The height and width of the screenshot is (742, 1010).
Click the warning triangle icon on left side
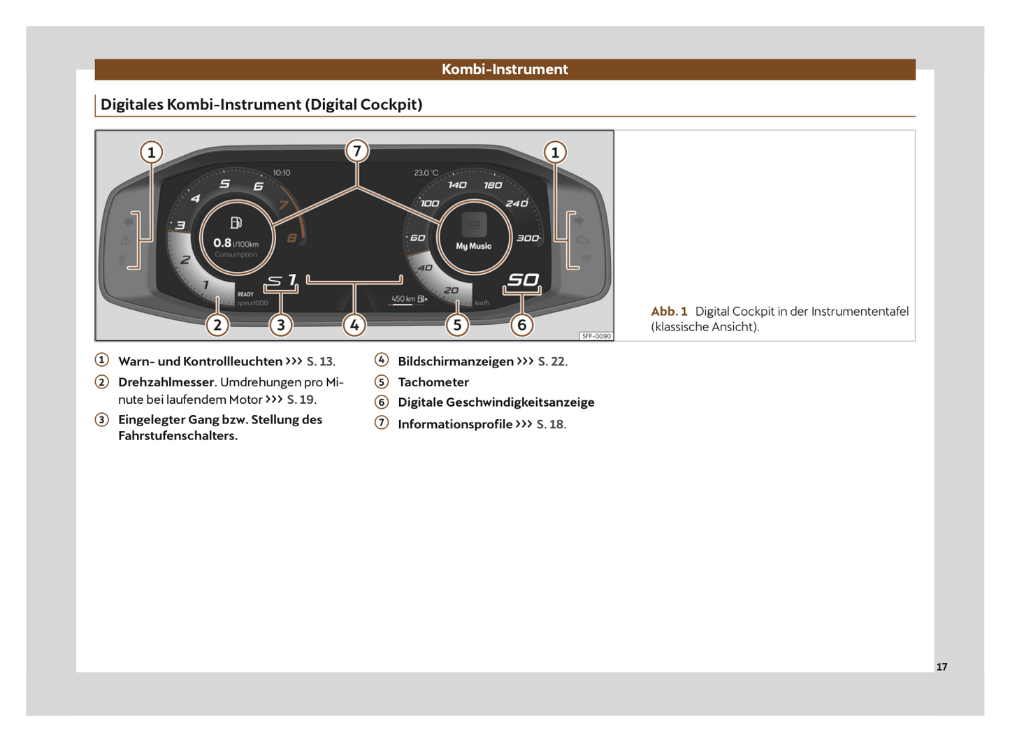(x=126, y=240)
